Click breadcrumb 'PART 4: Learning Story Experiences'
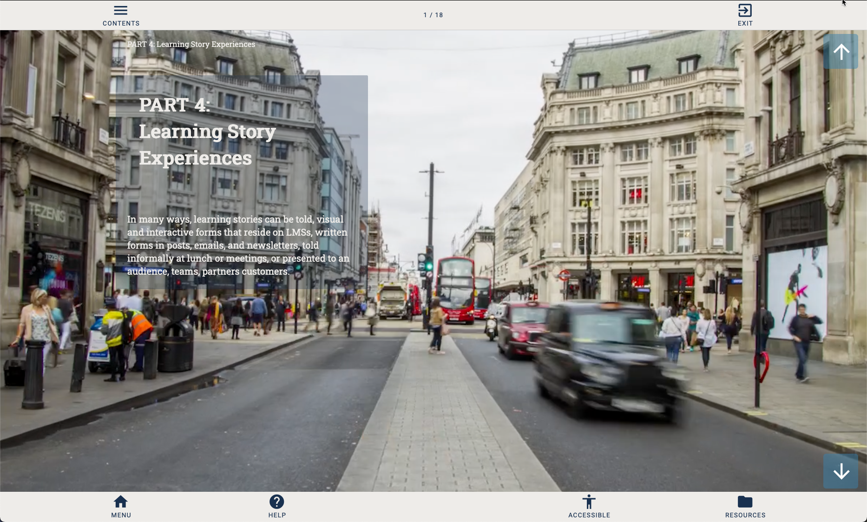 [x=191, y=44]
